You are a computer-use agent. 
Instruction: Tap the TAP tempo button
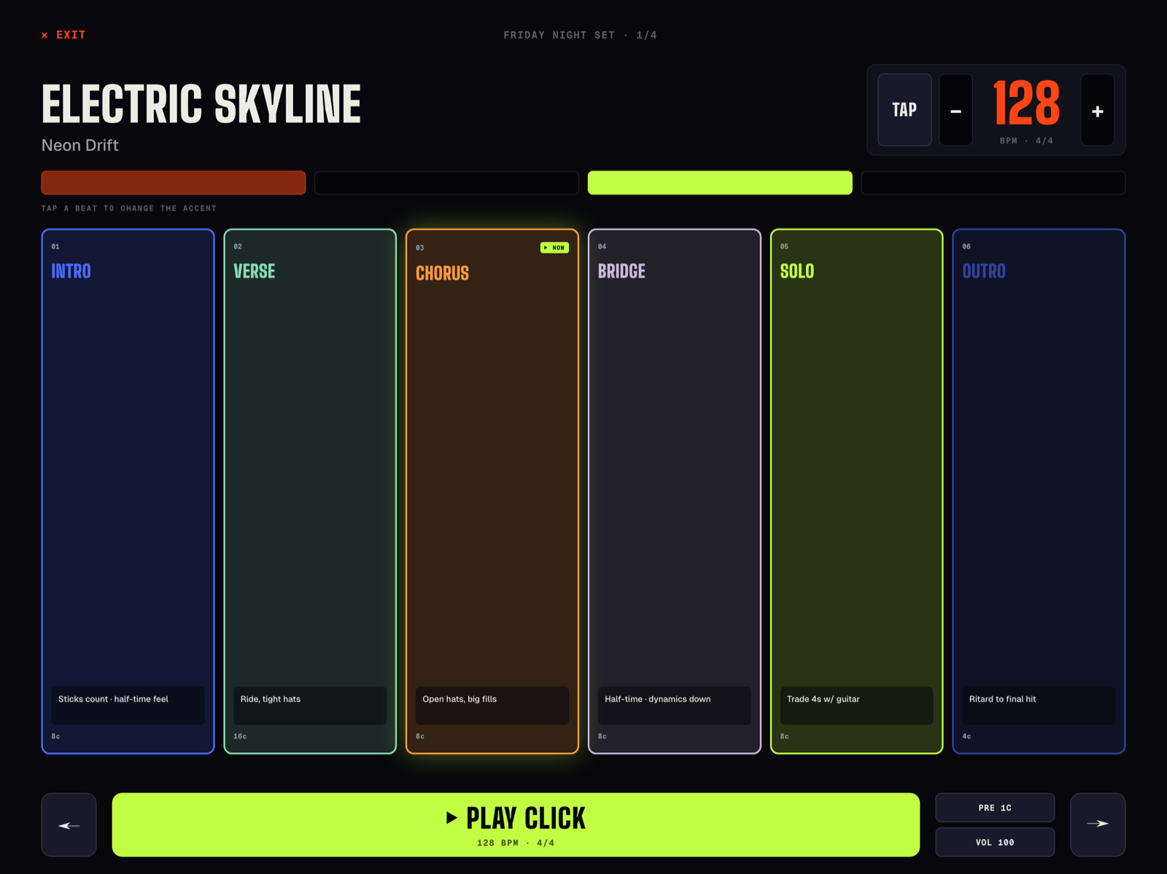[904, 109]
